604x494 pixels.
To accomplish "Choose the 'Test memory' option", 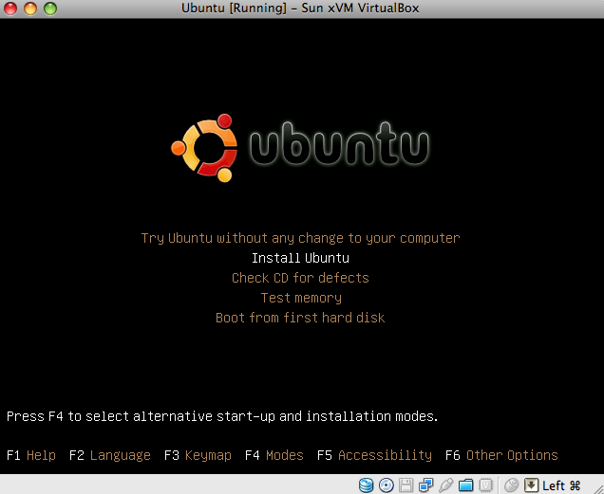I will click(x=301, y=298).
